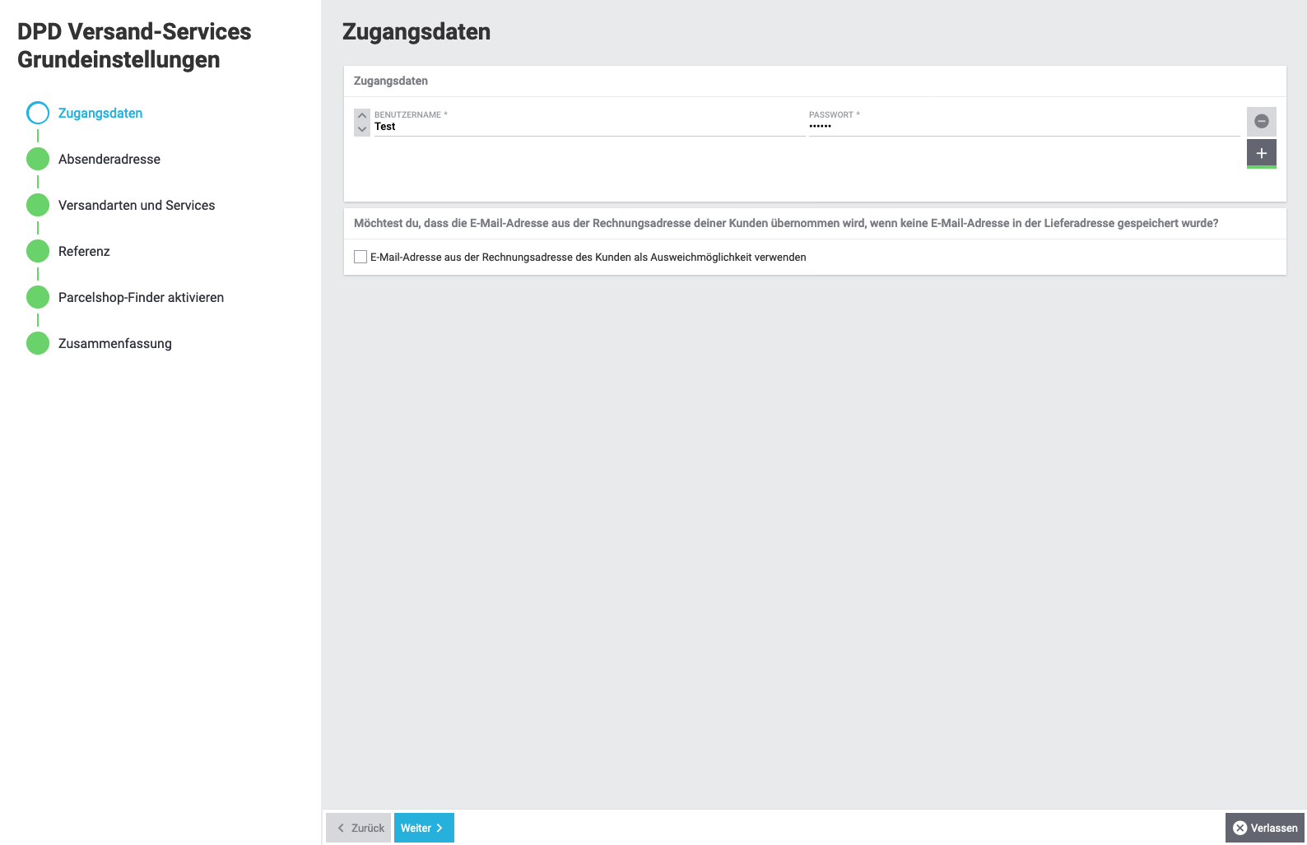Click the Zurück button

click(x=360, y=828)
